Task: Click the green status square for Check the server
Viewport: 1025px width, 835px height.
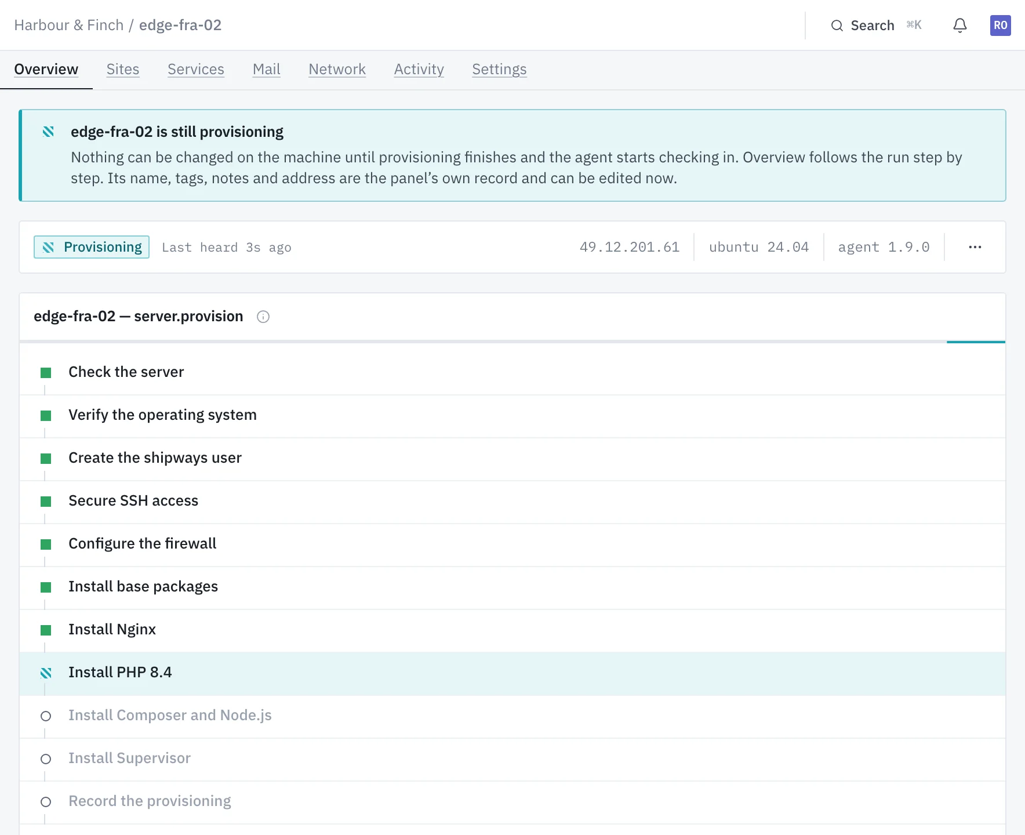Action: pyautogui.click(x=46, y=372)
